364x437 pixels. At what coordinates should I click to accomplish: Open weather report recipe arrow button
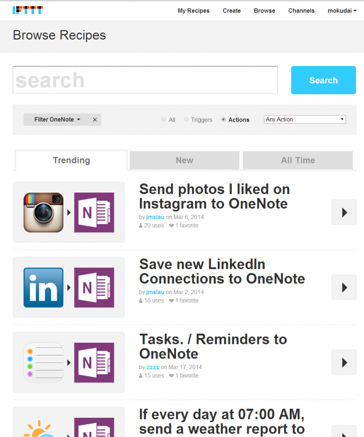(344, 431)
